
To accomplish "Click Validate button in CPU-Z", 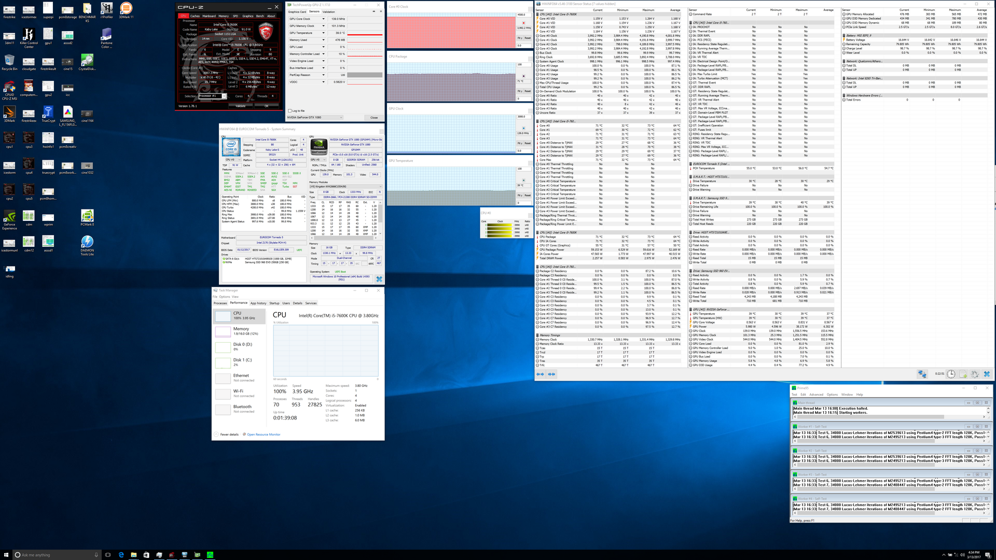I will click(241, 106).
